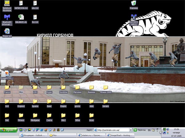The image size is (185, 138).
Task: Open the Slogos.avi video file
Action: [x=7, y=31]
